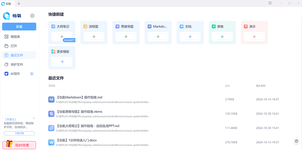Switch to the 怡氧 tab

pyautogui.click(x=7, y=4)
